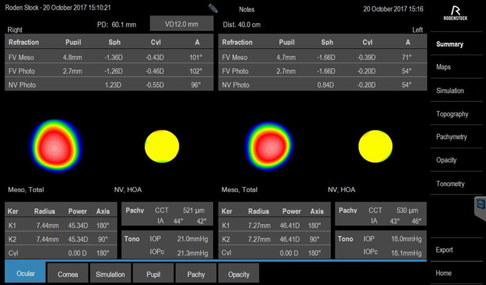The width and height of the screenshot is (486, 285).
Task: Switch to the Cornea tab
Action: pyautogui.click(x=68, y=274)
